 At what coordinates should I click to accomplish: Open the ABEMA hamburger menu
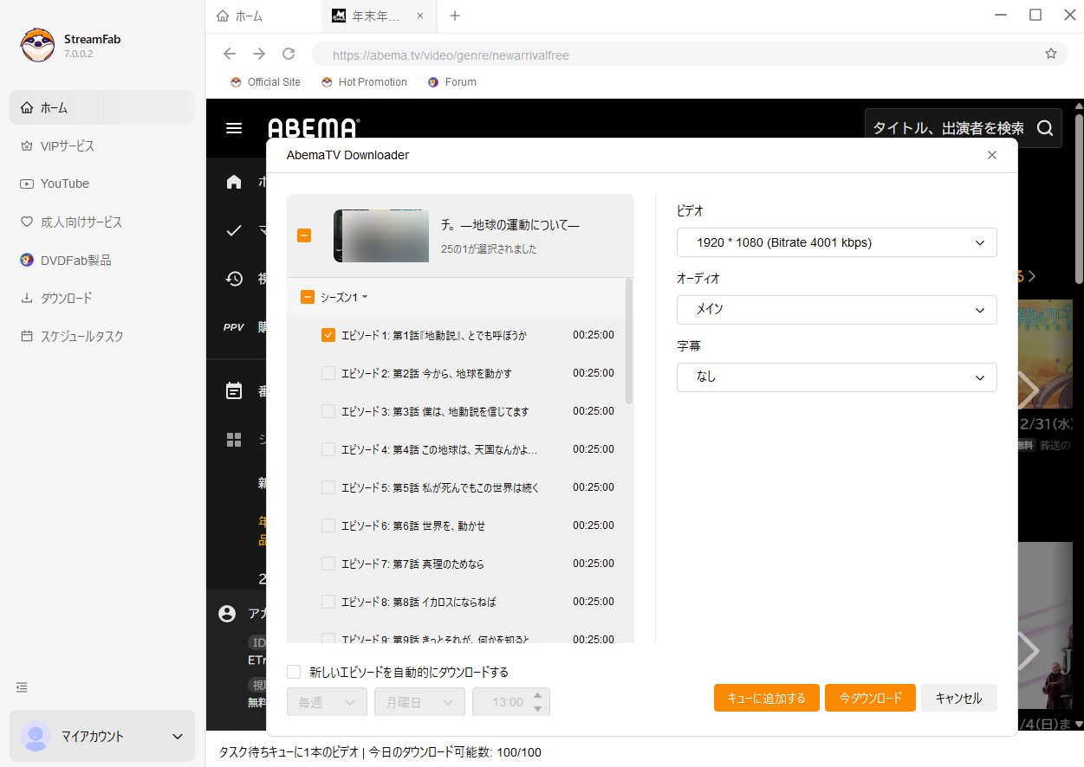pos(234,128)
